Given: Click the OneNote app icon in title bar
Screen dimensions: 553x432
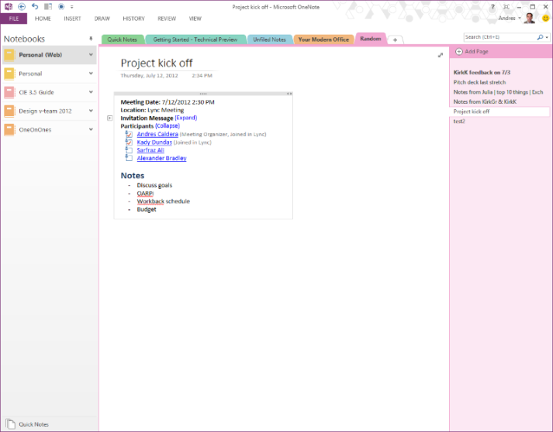Looking at the screenshot, I should pyautogui.click(x=9, y=7).
